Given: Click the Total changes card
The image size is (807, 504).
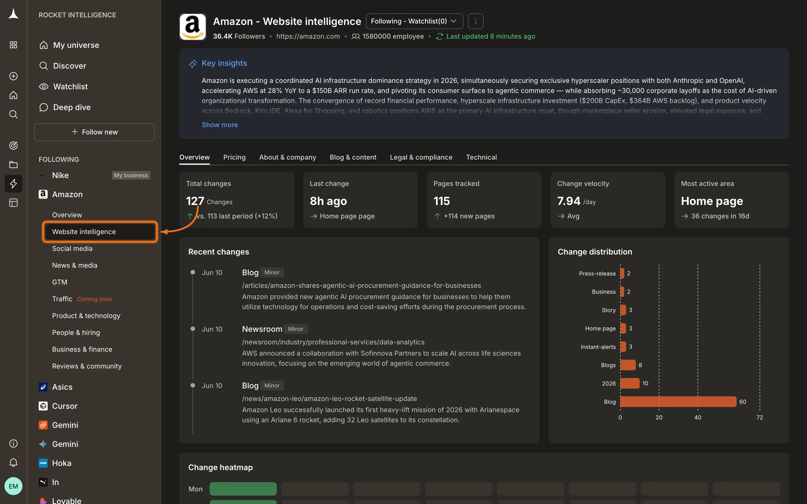Looking at the screenshot, I should (x=237, y=200).
